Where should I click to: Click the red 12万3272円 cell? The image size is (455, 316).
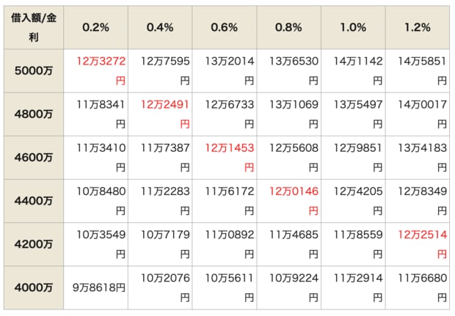[95, 70]
